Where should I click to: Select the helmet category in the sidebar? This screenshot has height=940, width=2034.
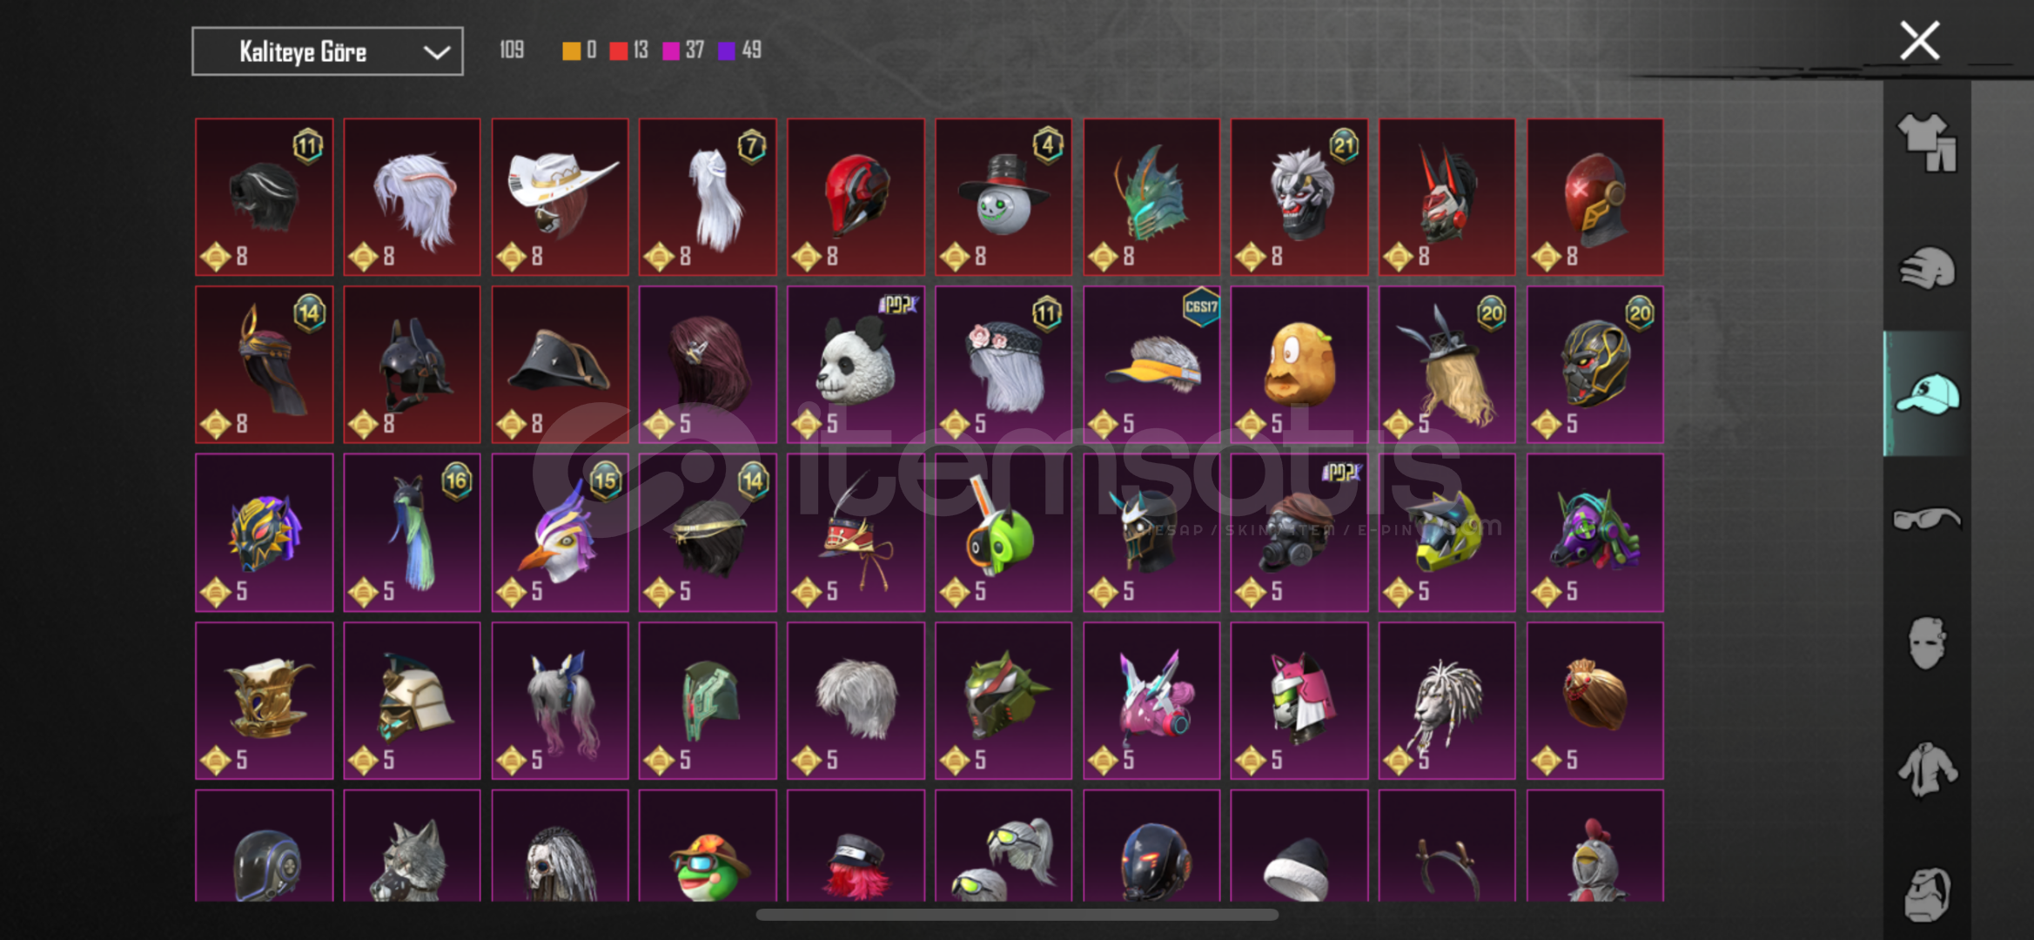tap(1927, 268)
